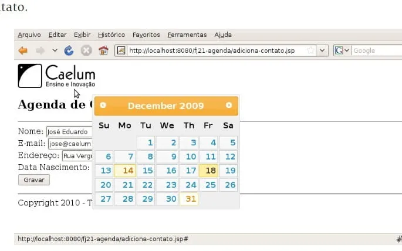Click the status bar URL text
The width and height of the screenshot is (402, 251).
(x=103, y=239)
